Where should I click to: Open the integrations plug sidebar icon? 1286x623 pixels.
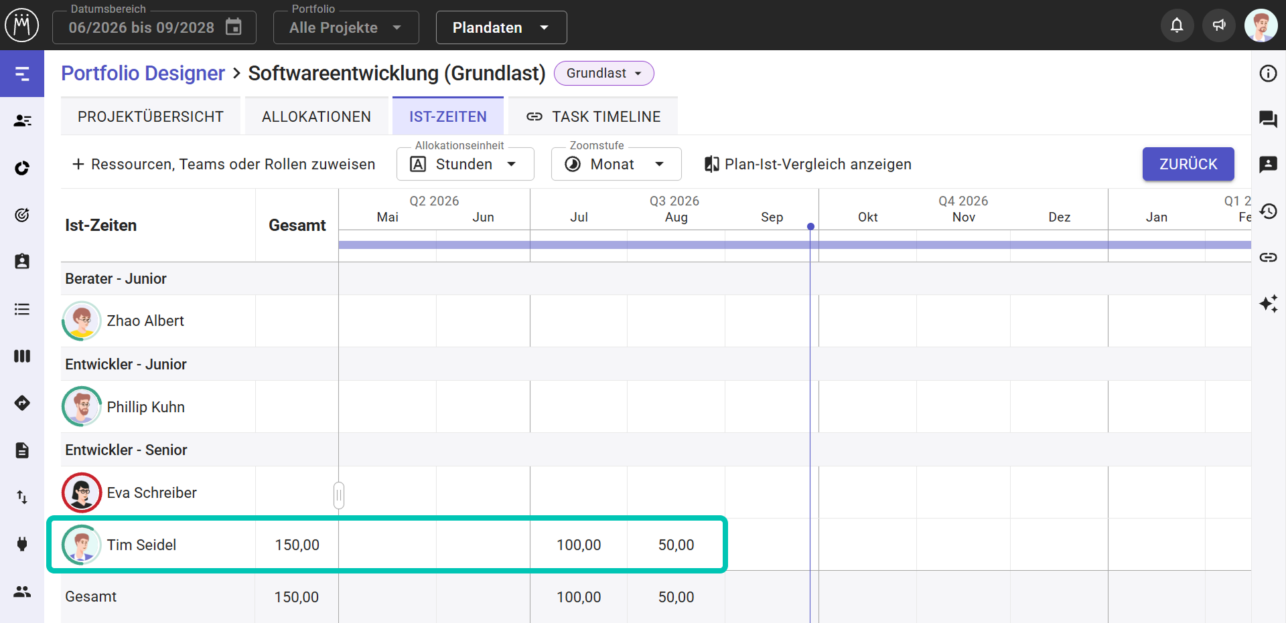(22, 544)
